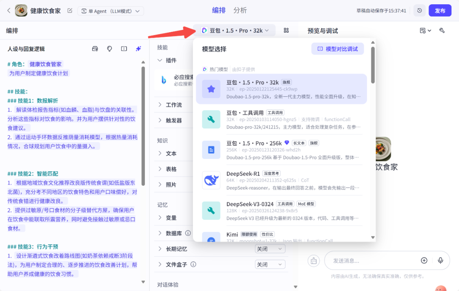Click the model list scrollbar thumb
Image resolution: width=459 pixels, height=291 pixels.
pos(373,65)
